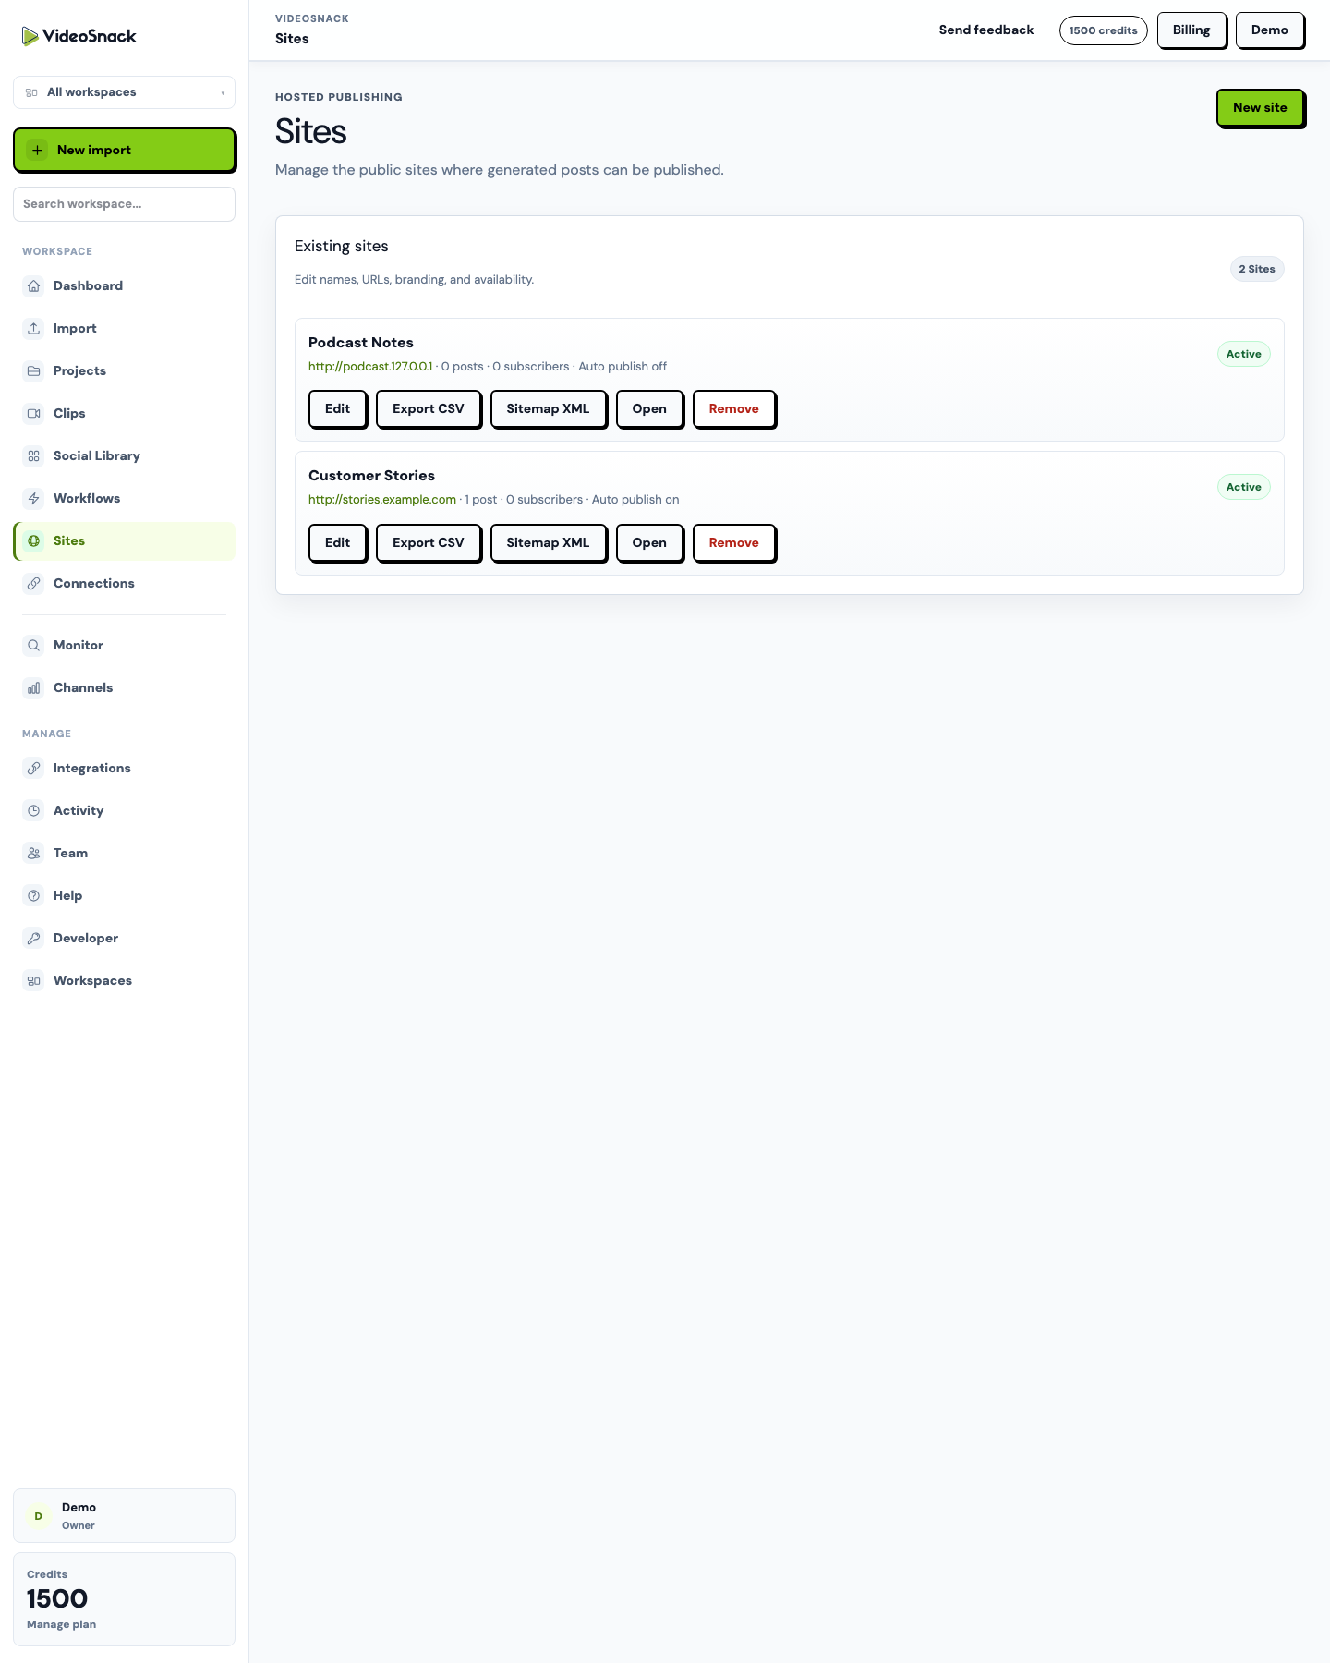Click Active badge on Podcast Notes
Image resolution: width=1330 pixels, height=1663 pixels.
pyautogui.click(x=1243, y=354)
